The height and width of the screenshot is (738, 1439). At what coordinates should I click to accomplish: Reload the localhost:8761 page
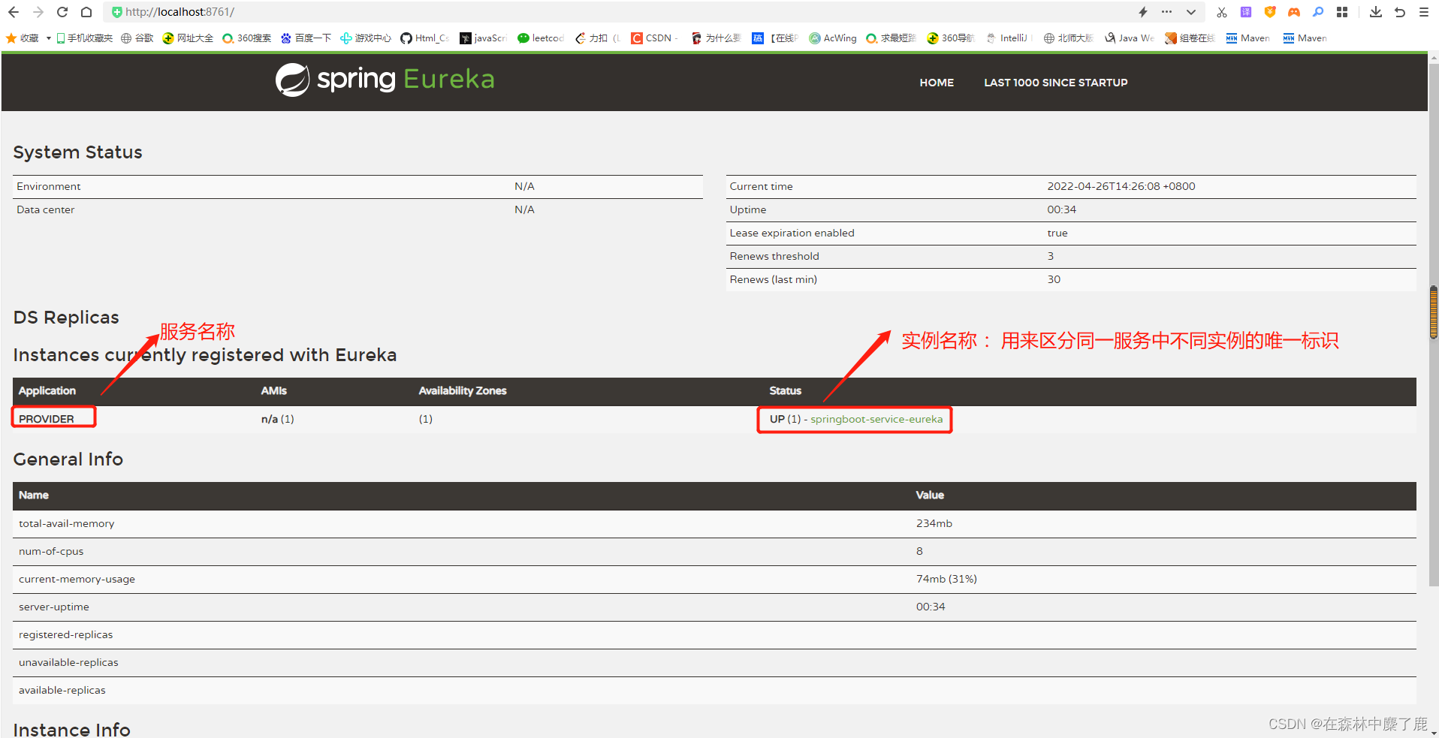point(62,12)
